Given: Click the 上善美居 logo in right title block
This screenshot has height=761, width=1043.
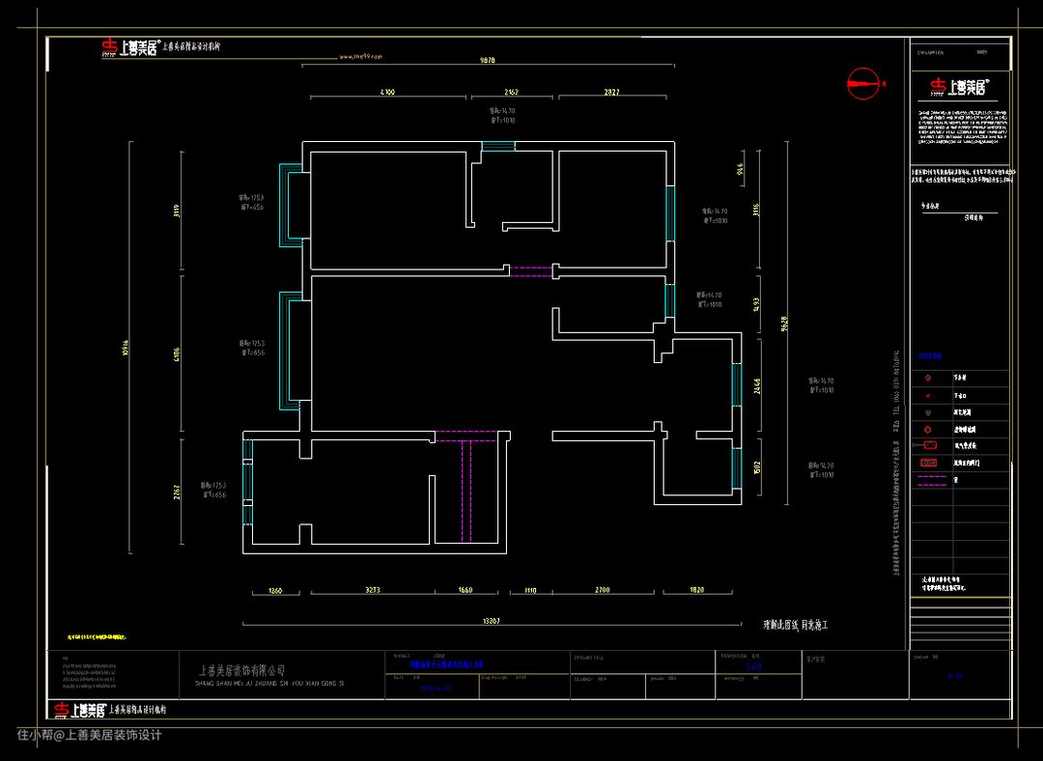Looking at the screenshot, I should pyautogui.click(x=958, y=88).
